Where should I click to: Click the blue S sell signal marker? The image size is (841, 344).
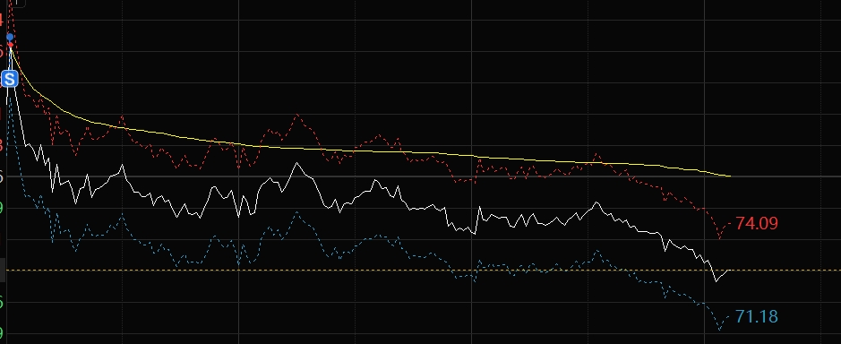(10, 80)
